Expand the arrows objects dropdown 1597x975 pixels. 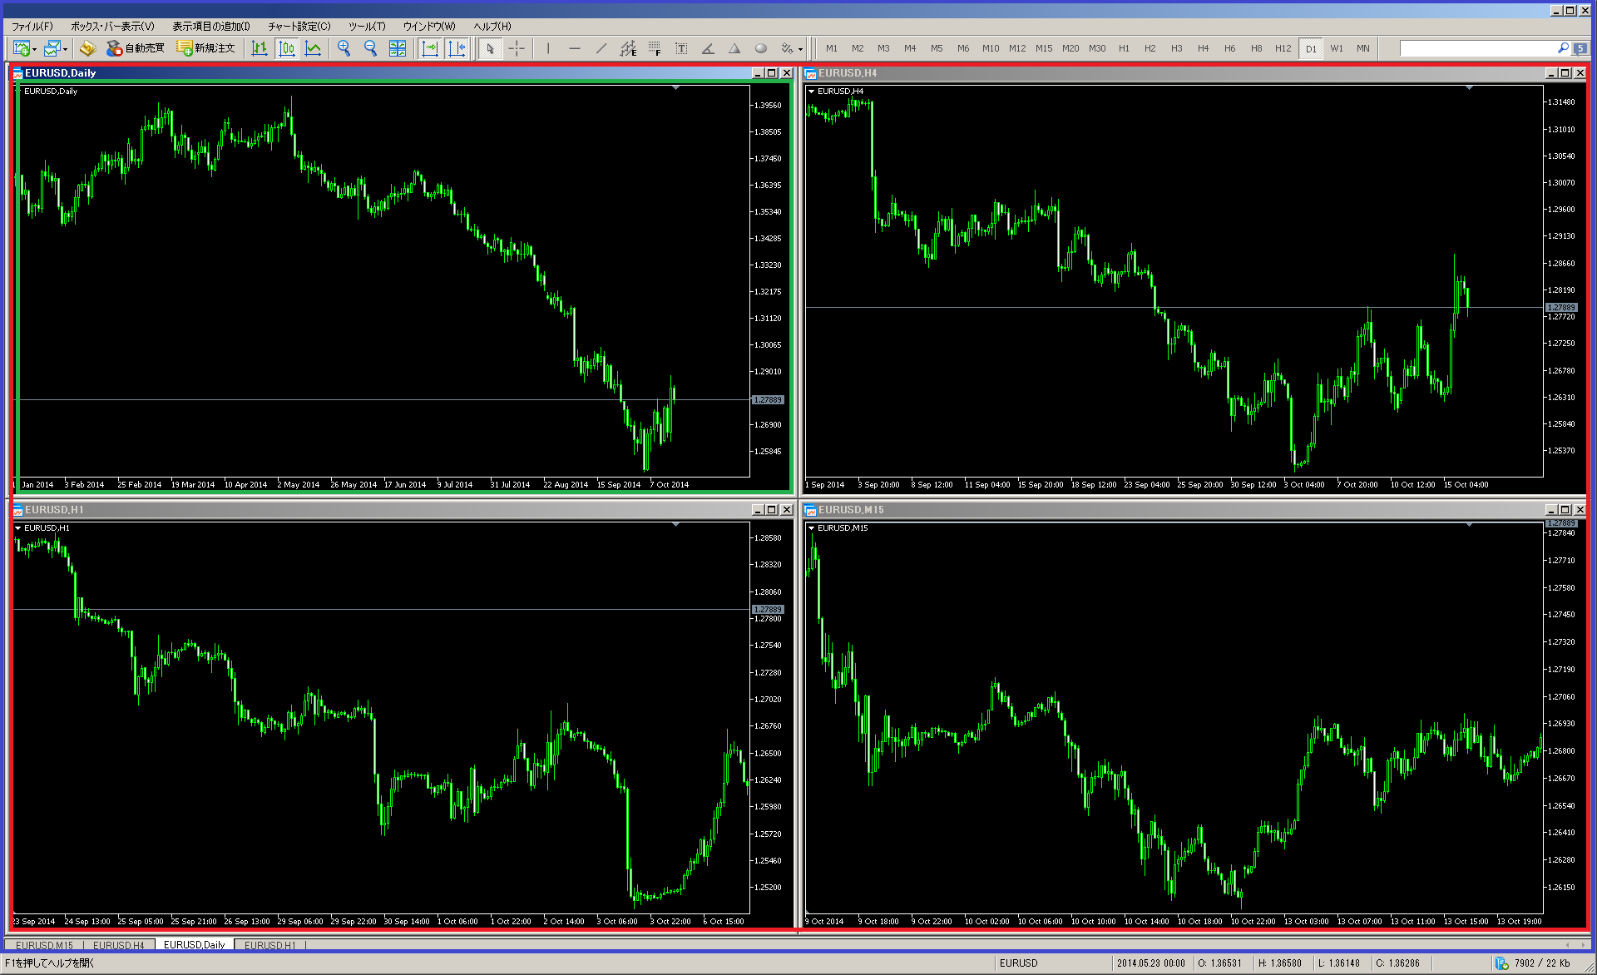tap(800, 49)
